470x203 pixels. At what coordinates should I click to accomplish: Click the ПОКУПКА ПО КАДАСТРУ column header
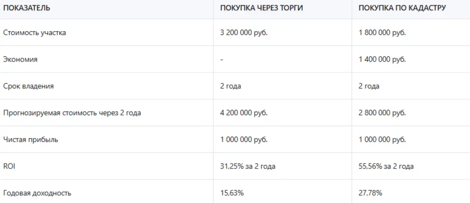(402, 8)
